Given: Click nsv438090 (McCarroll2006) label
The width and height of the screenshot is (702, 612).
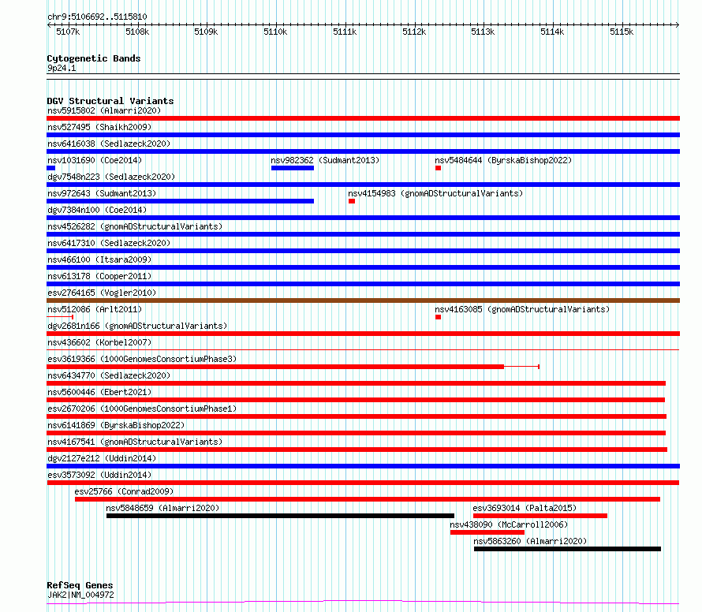Looking at the screenshot, I should [x=509, y=524].
